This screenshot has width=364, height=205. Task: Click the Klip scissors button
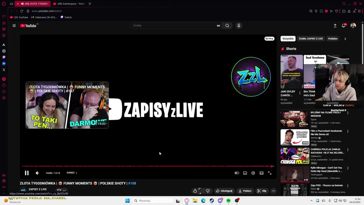pyautogui.click(x=262, y=191)
